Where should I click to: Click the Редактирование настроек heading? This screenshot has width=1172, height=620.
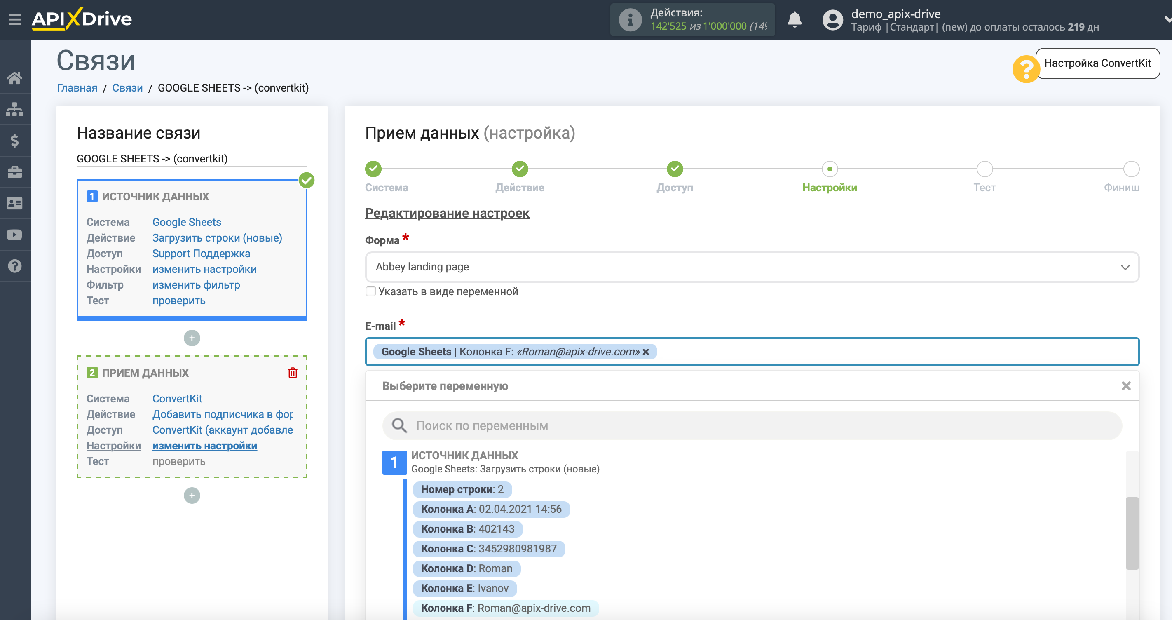pos(447,213)
